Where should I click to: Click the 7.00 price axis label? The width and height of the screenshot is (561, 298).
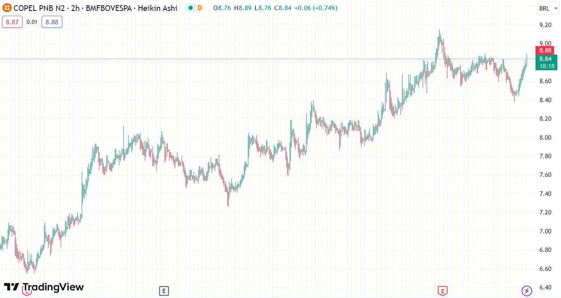point(546,231)
